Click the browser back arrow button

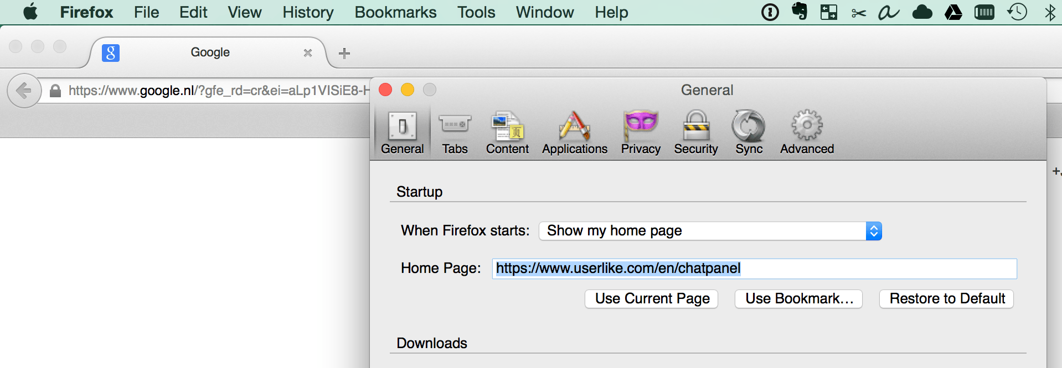click(x=24, y=91)
